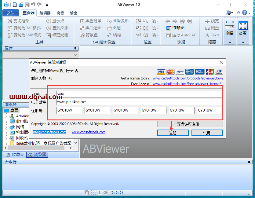Click the 试用 trial button
Screen dimensions: 255x198
click(x=207, y=133)
